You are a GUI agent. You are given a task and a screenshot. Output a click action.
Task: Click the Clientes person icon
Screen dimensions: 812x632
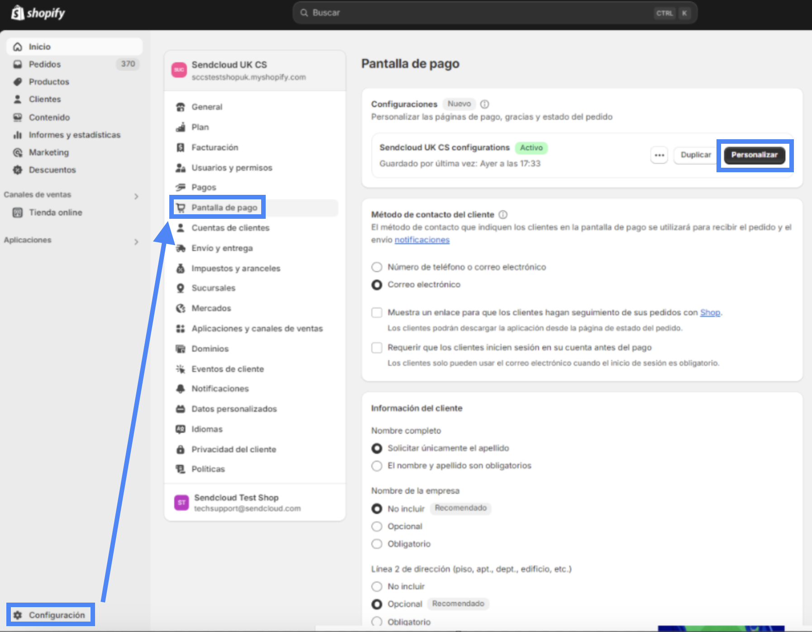(18, 99)
